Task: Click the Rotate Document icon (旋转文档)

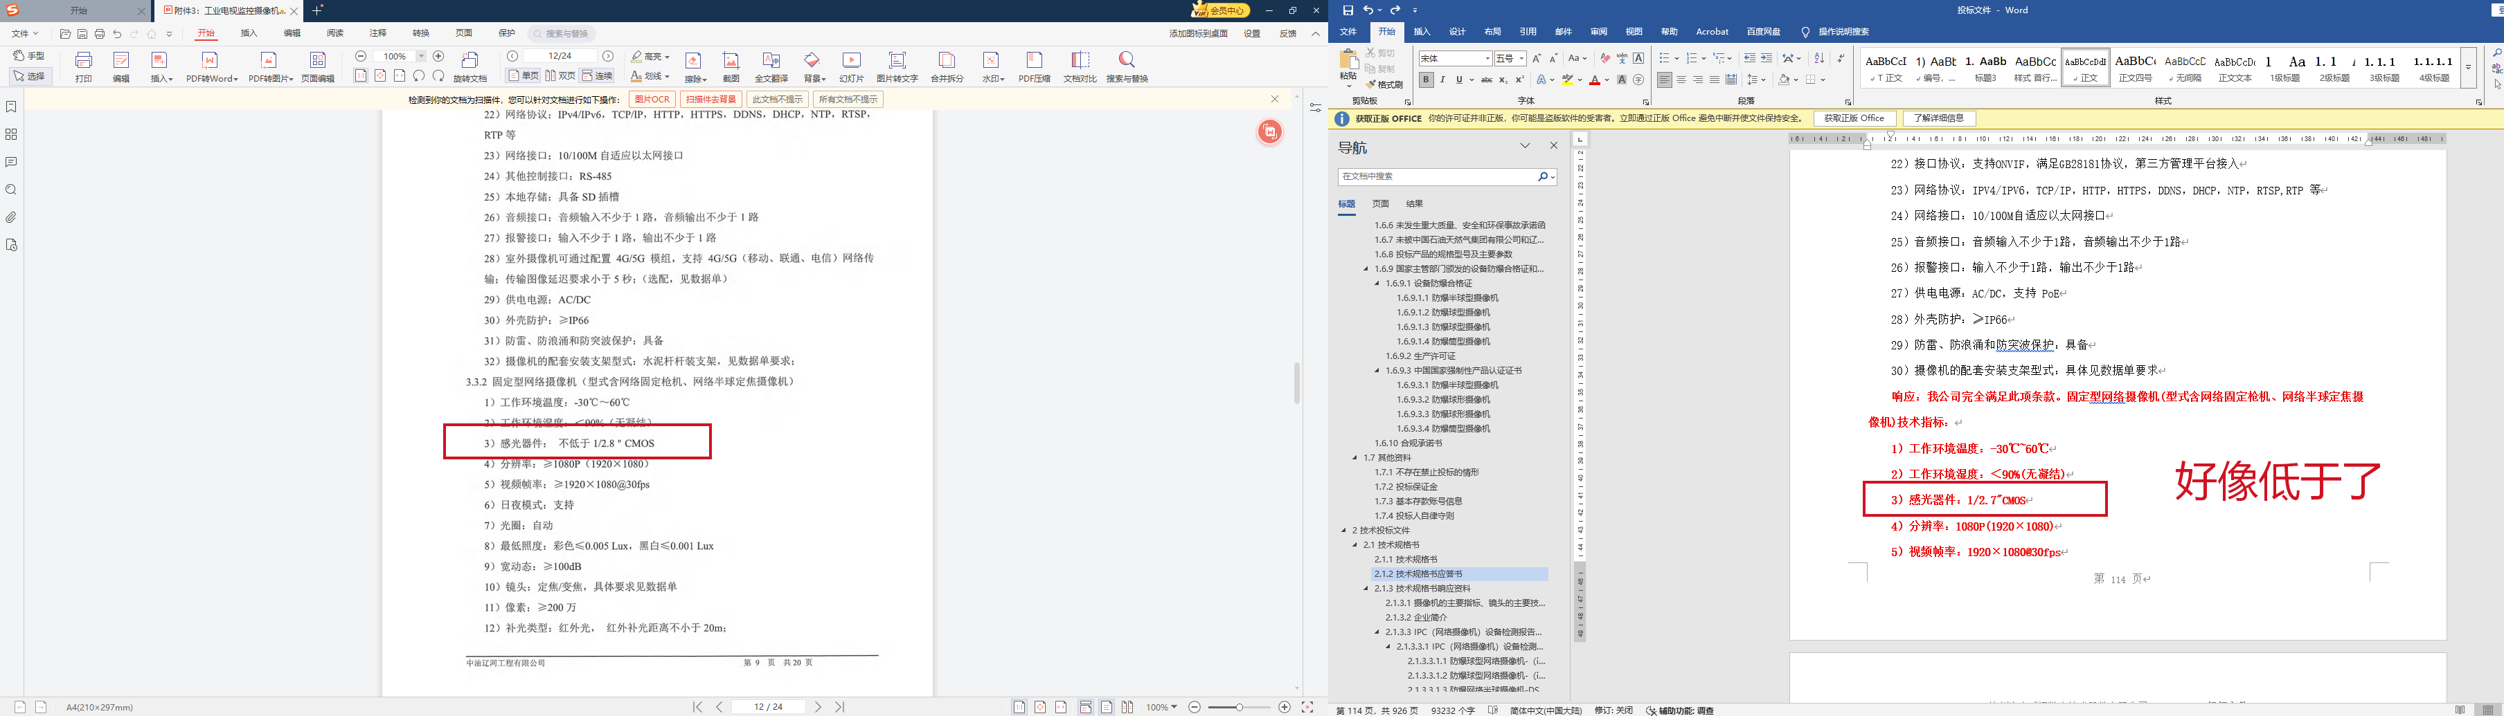Action: click(x=470, y=66)
